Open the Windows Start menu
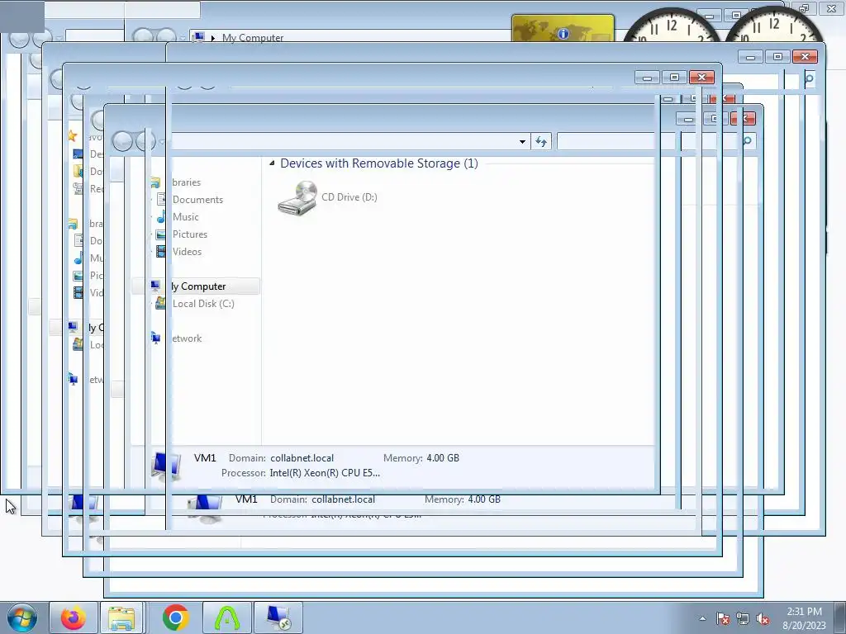Viewport: 846px width, 634px height. click(22, 617)
